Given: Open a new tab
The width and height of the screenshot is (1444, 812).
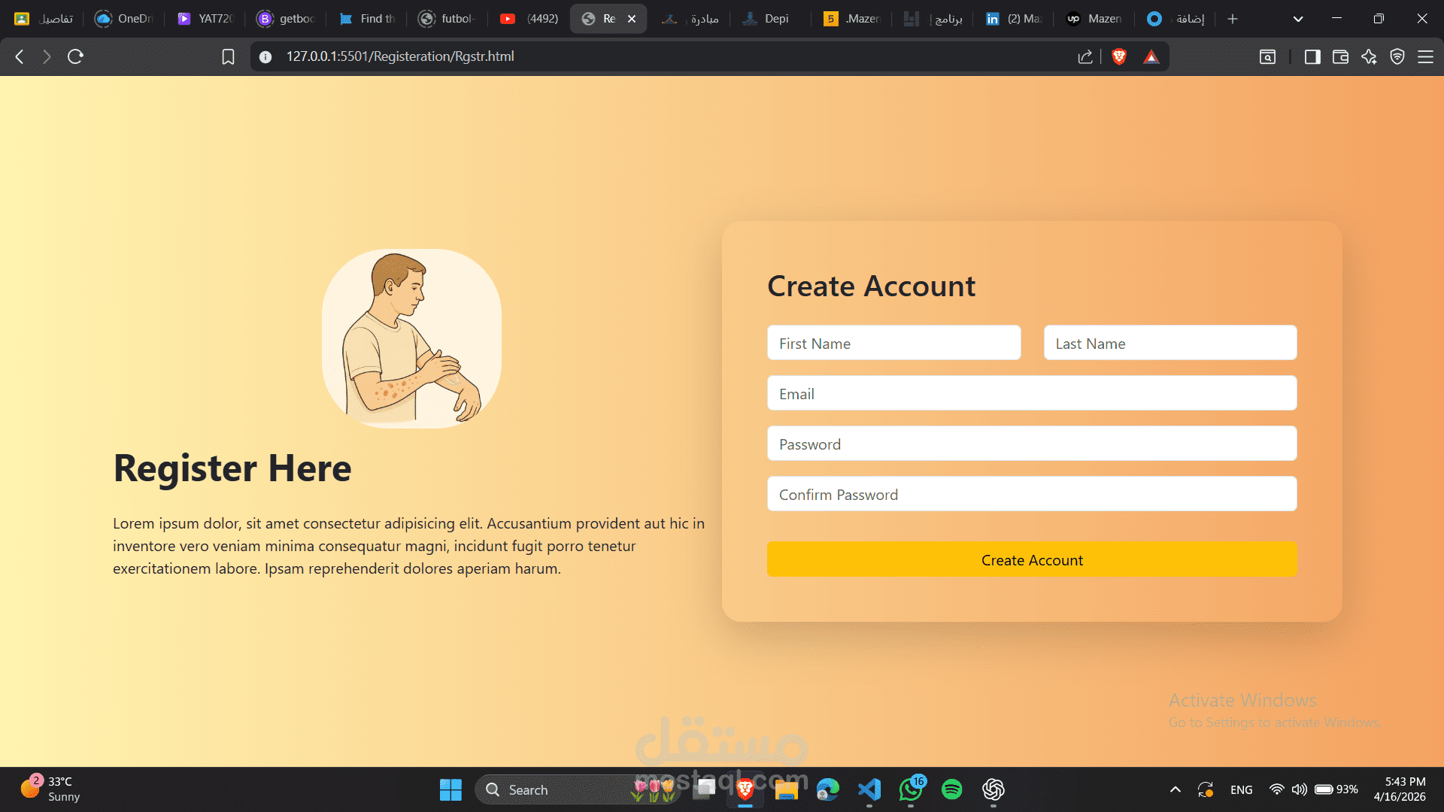Looking at the screenshot, I should click(x=1233, y=19).
